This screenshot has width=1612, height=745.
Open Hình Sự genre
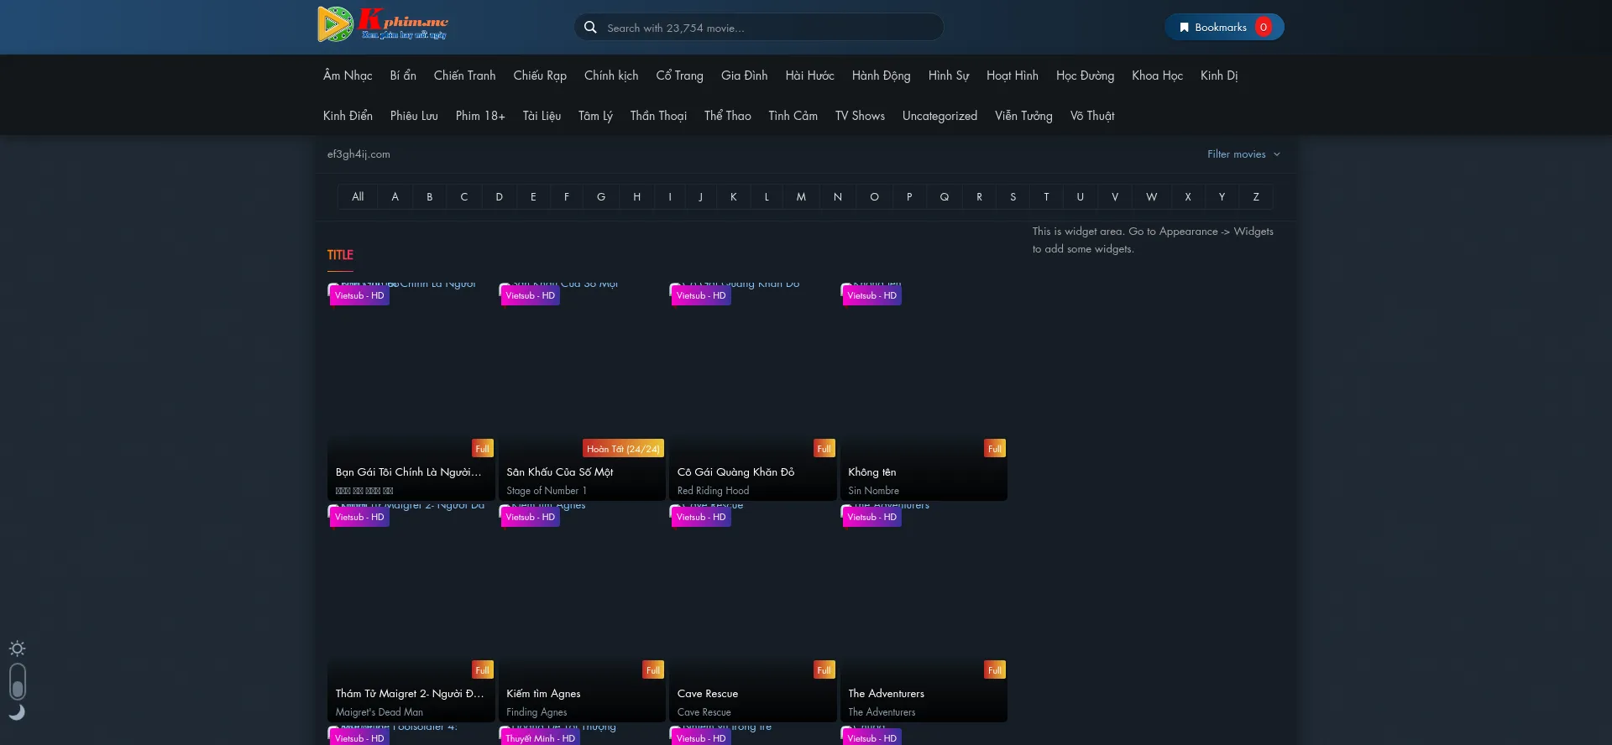(948, 76)
